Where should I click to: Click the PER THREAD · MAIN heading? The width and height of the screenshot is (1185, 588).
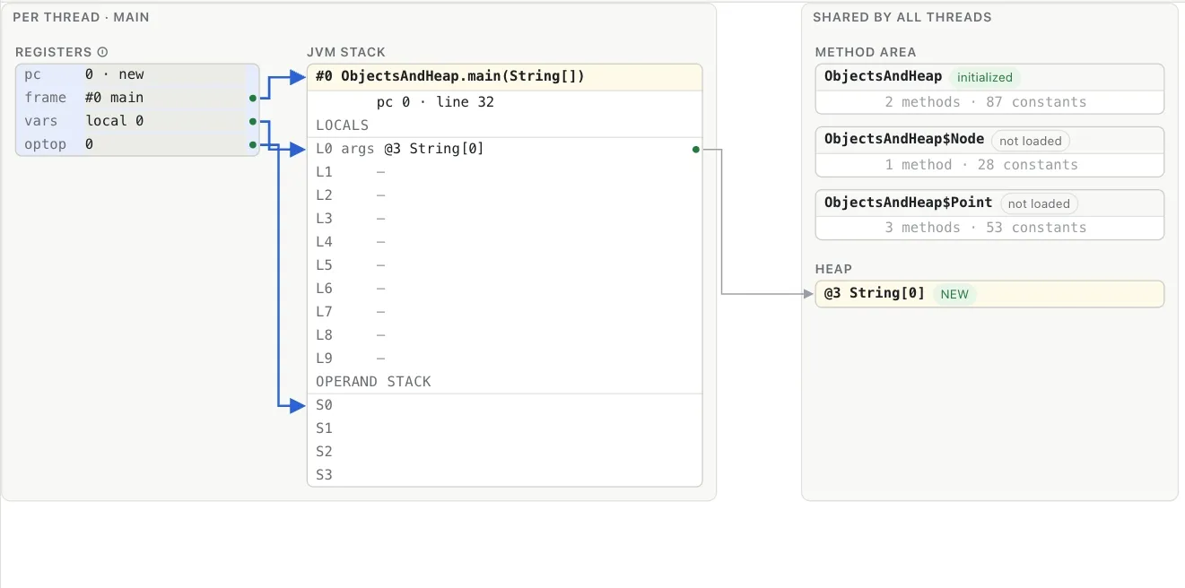pyautogui.click(x=81, y=17)
